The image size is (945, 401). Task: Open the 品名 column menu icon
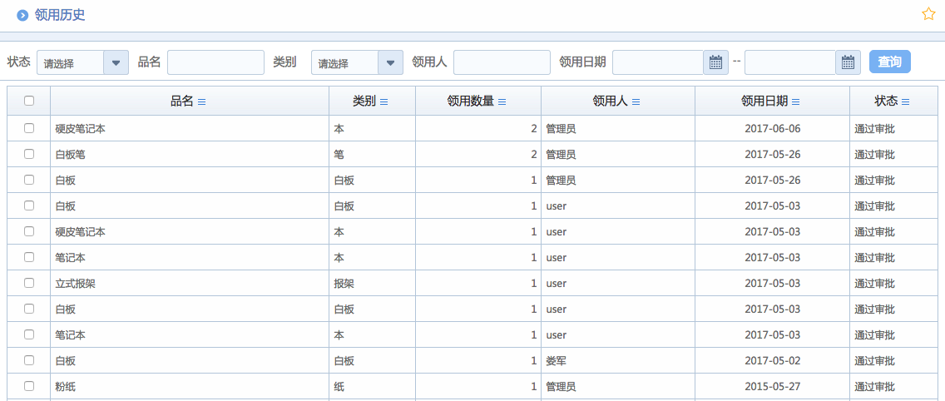pyautogui.click(x=201, y=101)
